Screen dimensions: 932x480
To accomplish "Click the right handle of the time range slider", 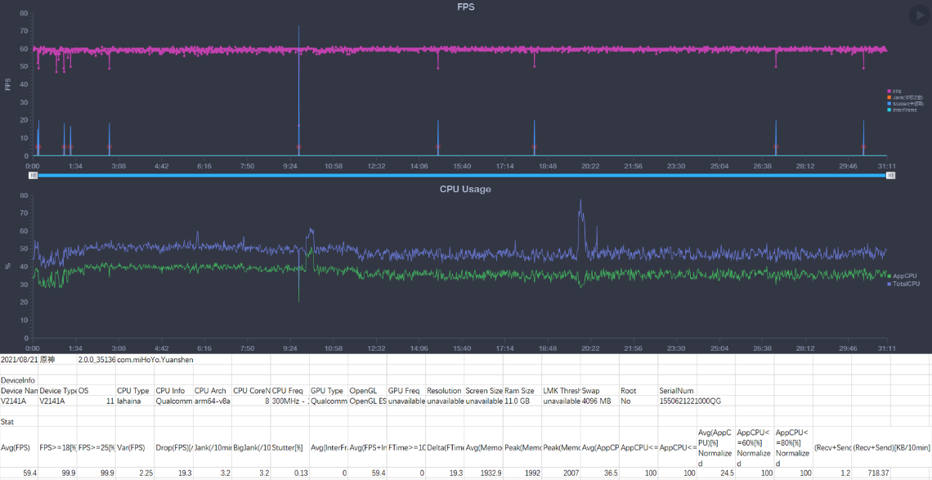I will click(x=891, y=175).
